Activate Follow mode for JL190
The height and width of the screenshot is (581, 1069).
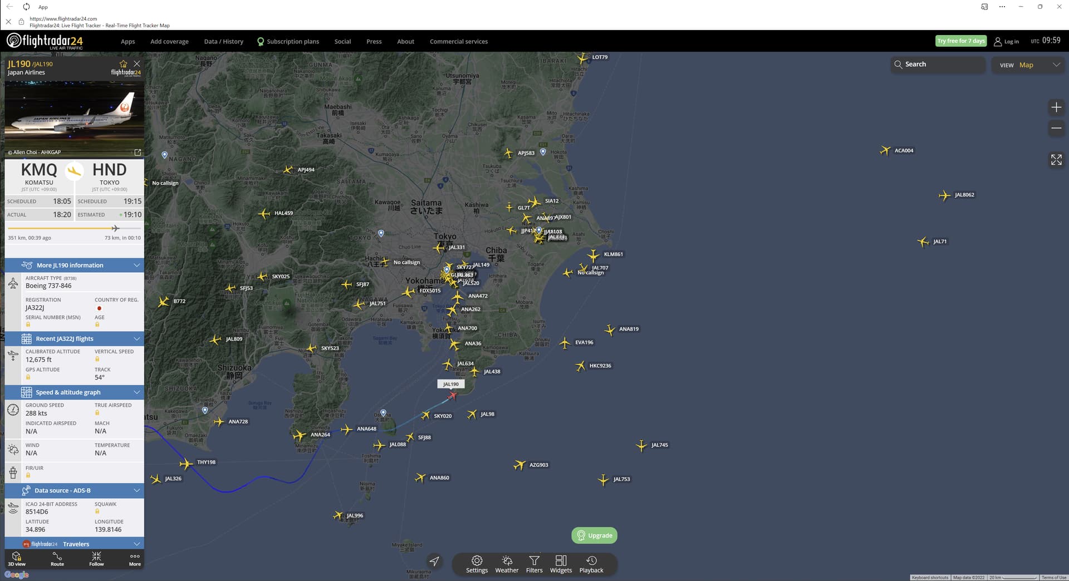(x=96, y=559)
